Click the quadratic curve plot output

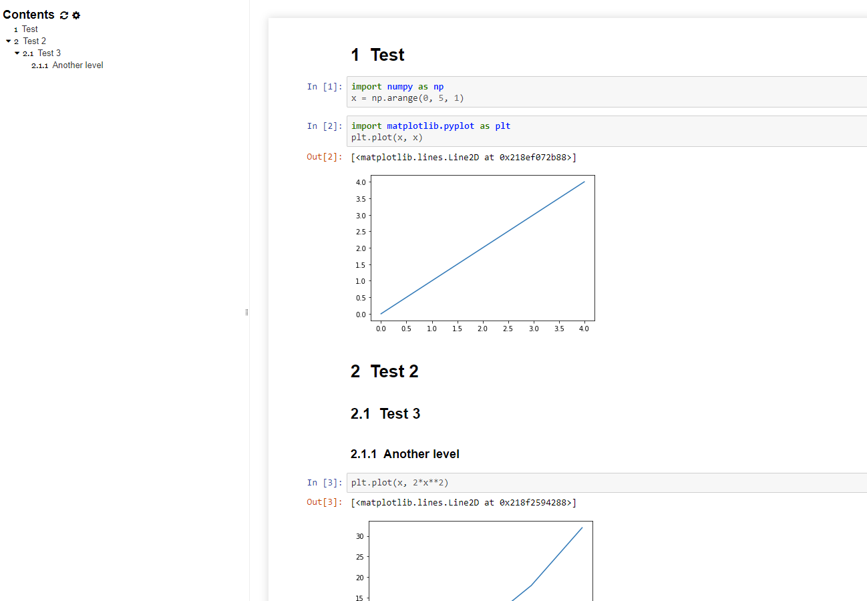[x=477, y=564]
